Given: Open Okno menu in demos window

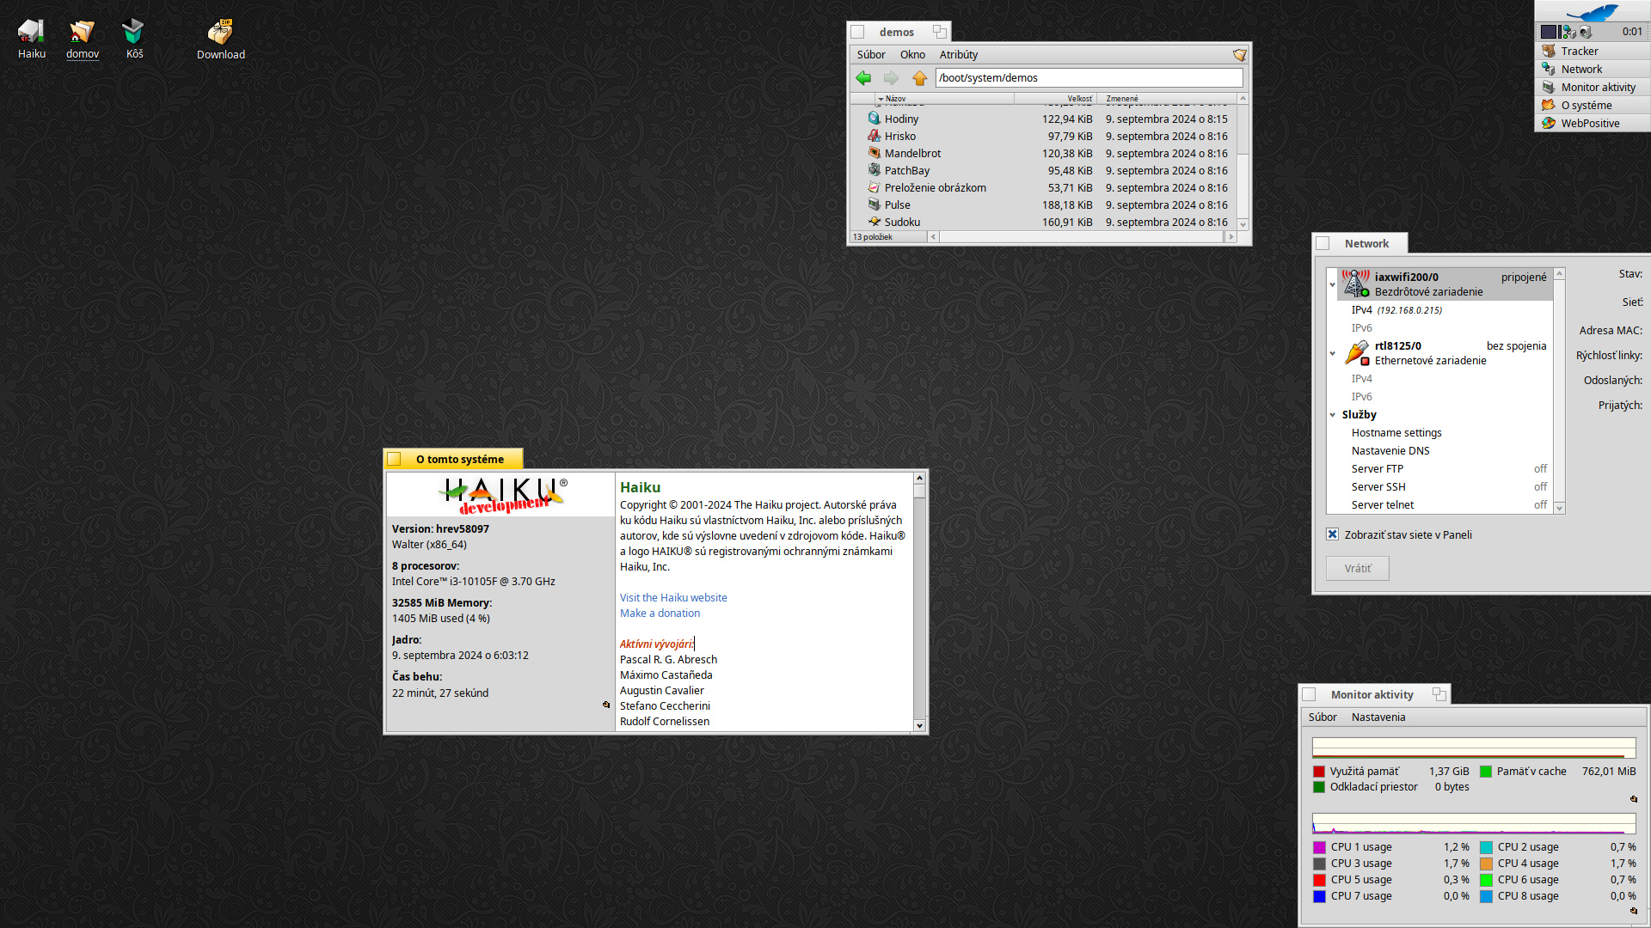Looking at the screenshot, I should tap(912, 55).
